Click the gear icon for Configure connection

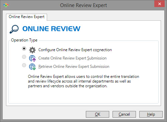point(32,50)
